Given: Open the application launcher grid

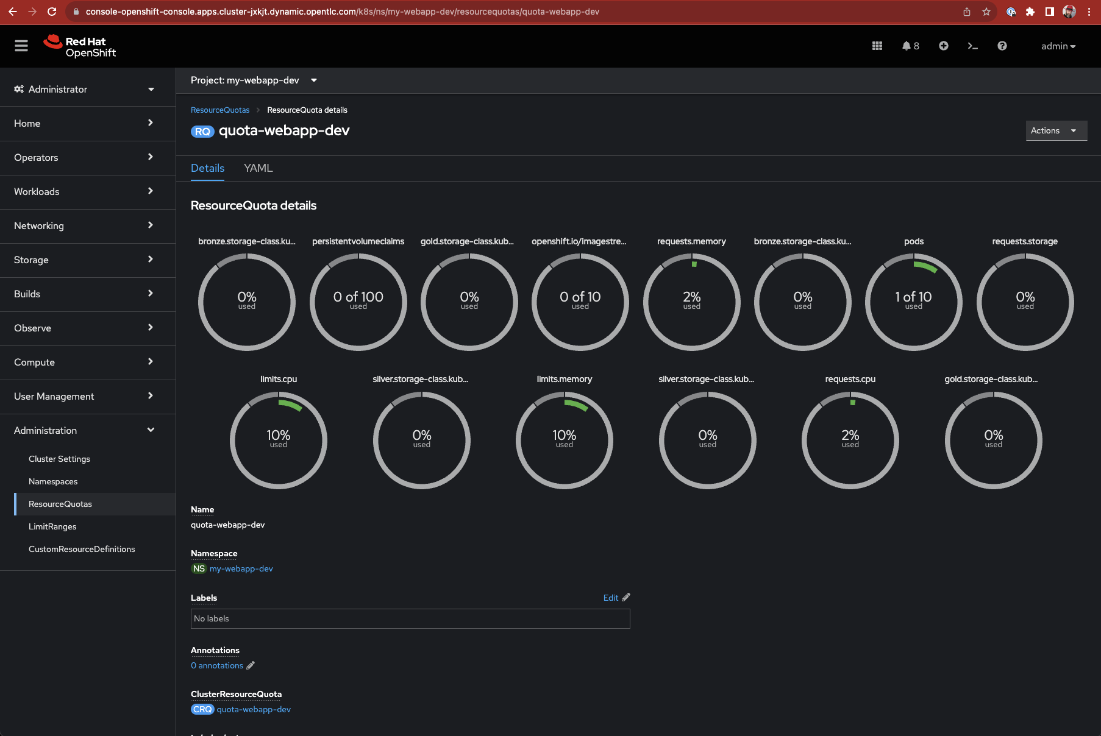Looking at the screenshot, I should 877,46.
